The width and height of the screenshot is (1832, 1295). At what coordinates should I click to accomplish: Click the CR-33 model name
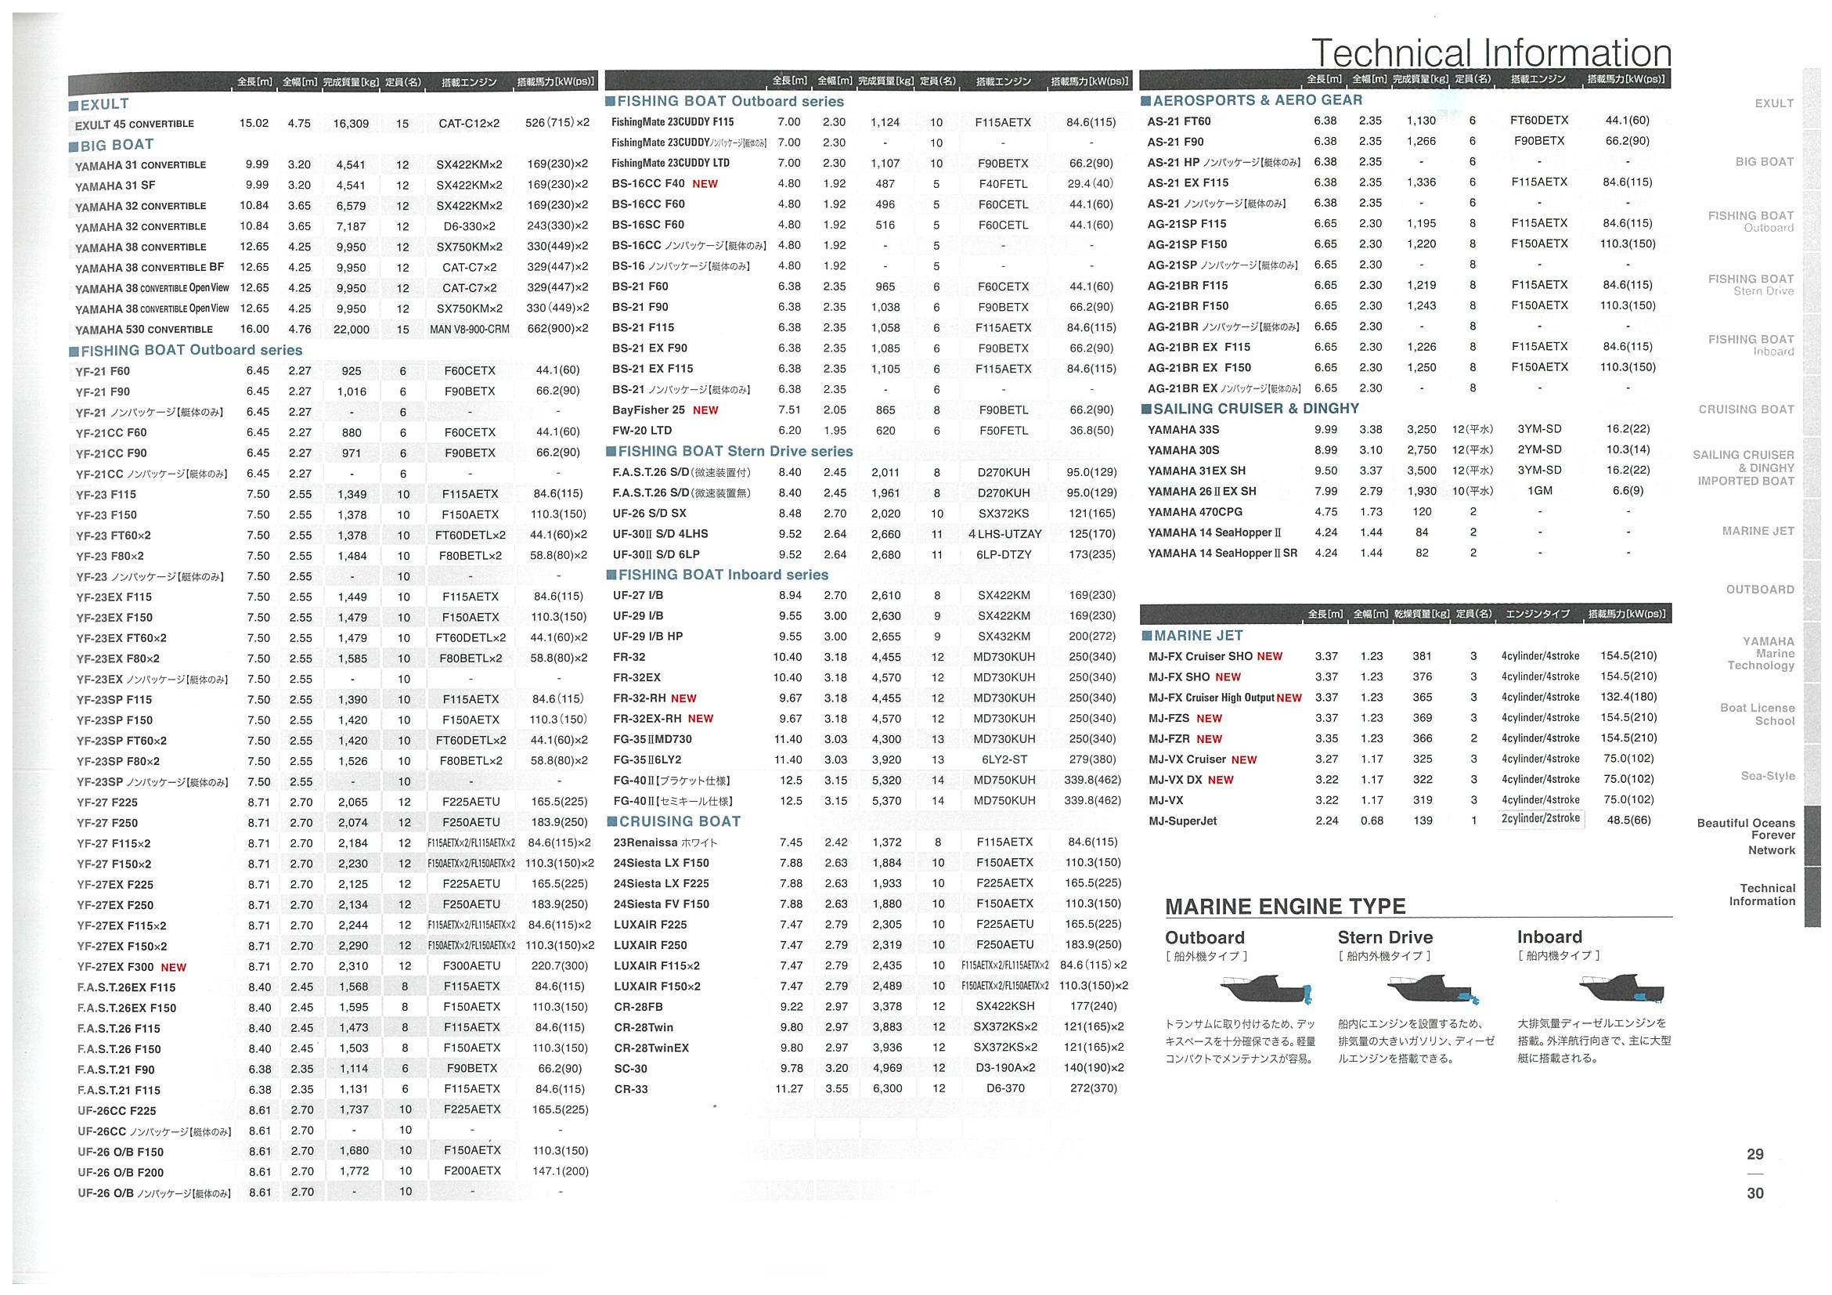pos(630,1089)
